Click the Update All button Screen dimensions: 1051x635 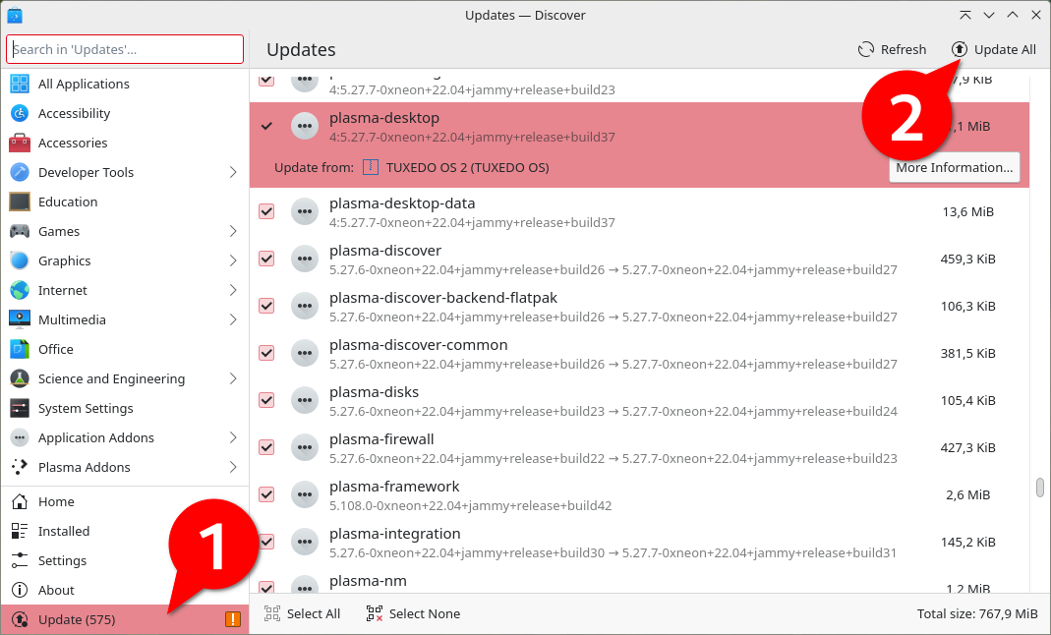[993, 49]
